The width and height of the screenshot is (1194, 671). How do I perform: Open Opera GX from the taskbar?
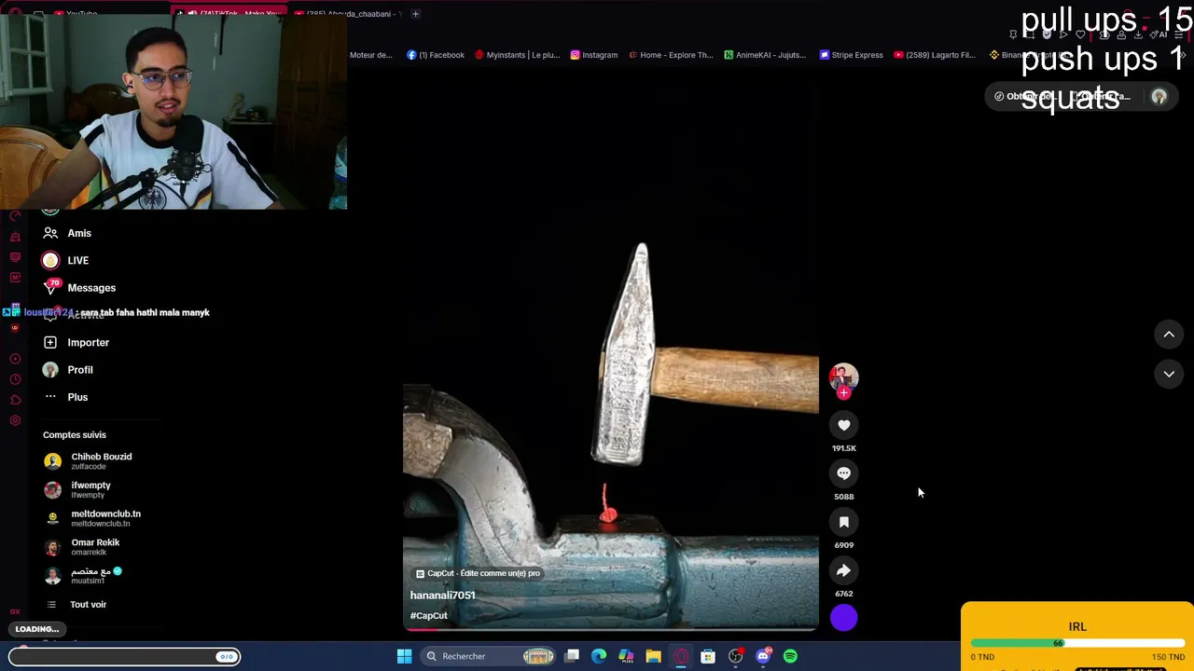681,656
